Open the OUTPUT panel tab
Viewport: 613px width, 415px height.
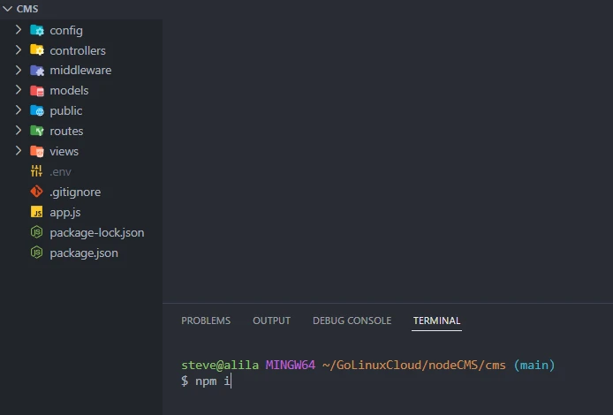271,321
